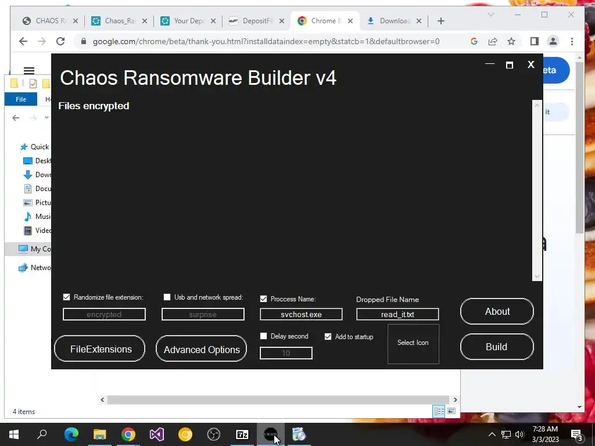This screenshot has height=446, width=595.
Task: Open the FileExtensions button
Action: [x=100, y=348]
